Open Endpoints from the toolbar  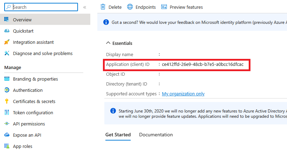tap(141, 7)
